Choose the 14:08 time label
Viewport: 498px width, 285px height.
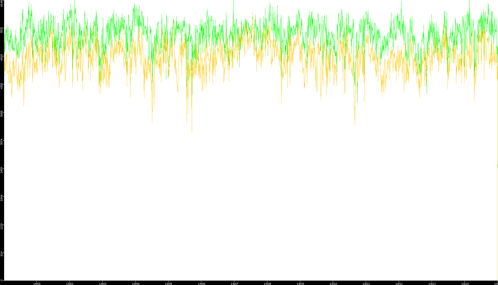point(267,284)
